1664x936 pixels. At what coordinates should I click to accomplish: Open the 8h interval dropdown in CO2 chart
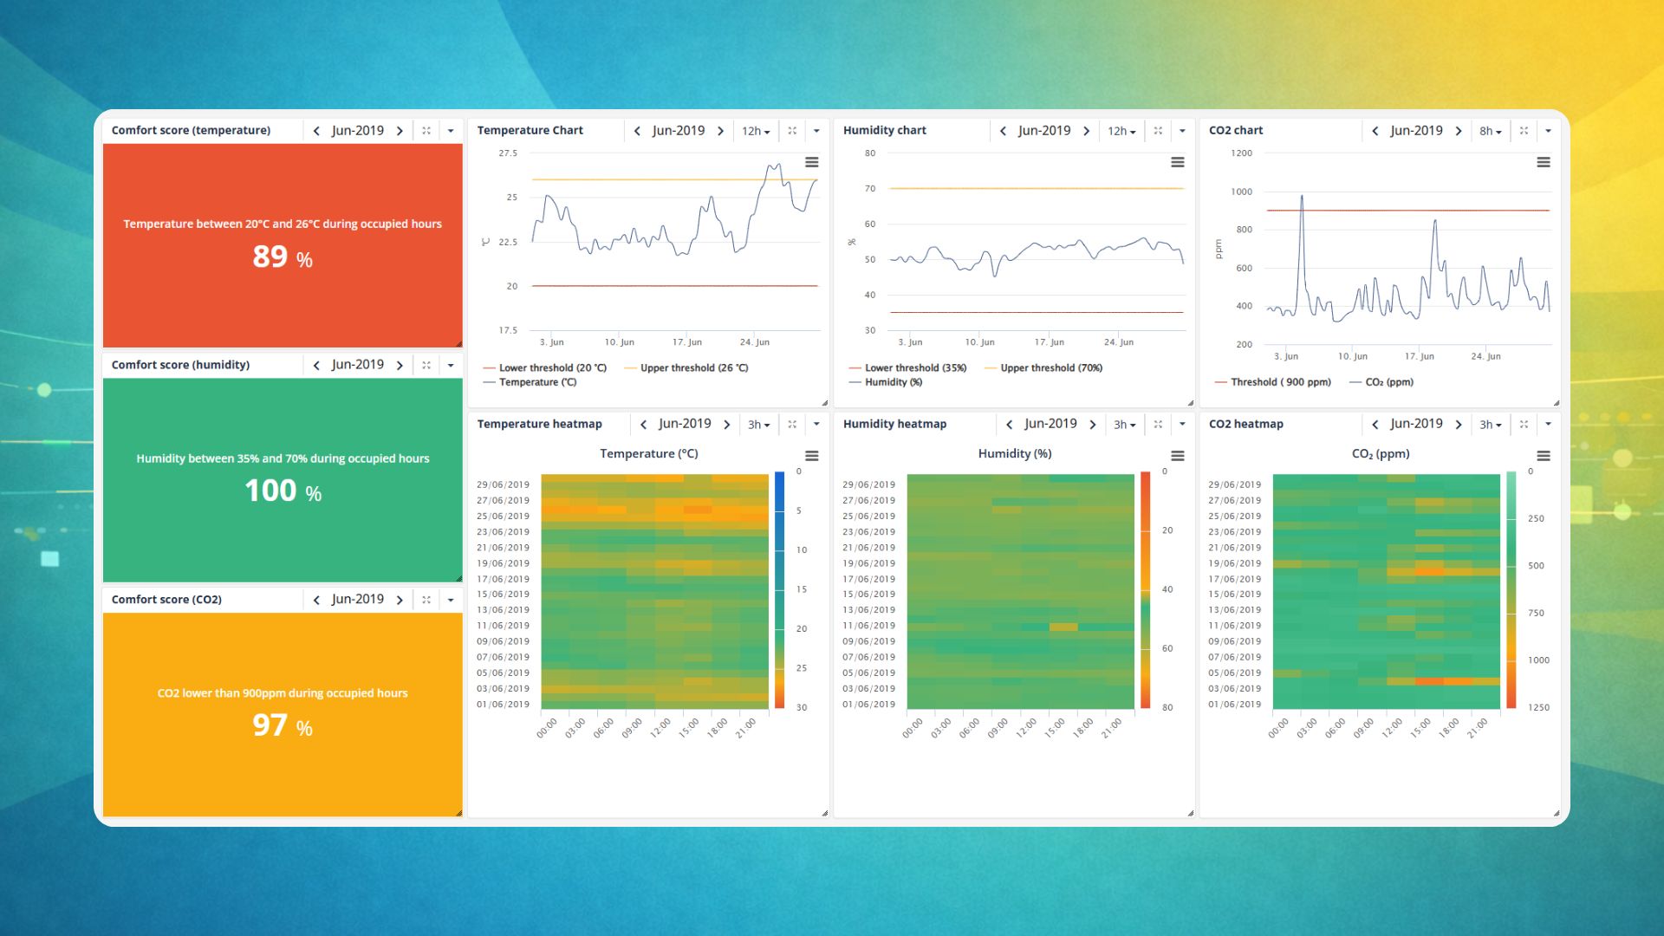point(1491,131)
